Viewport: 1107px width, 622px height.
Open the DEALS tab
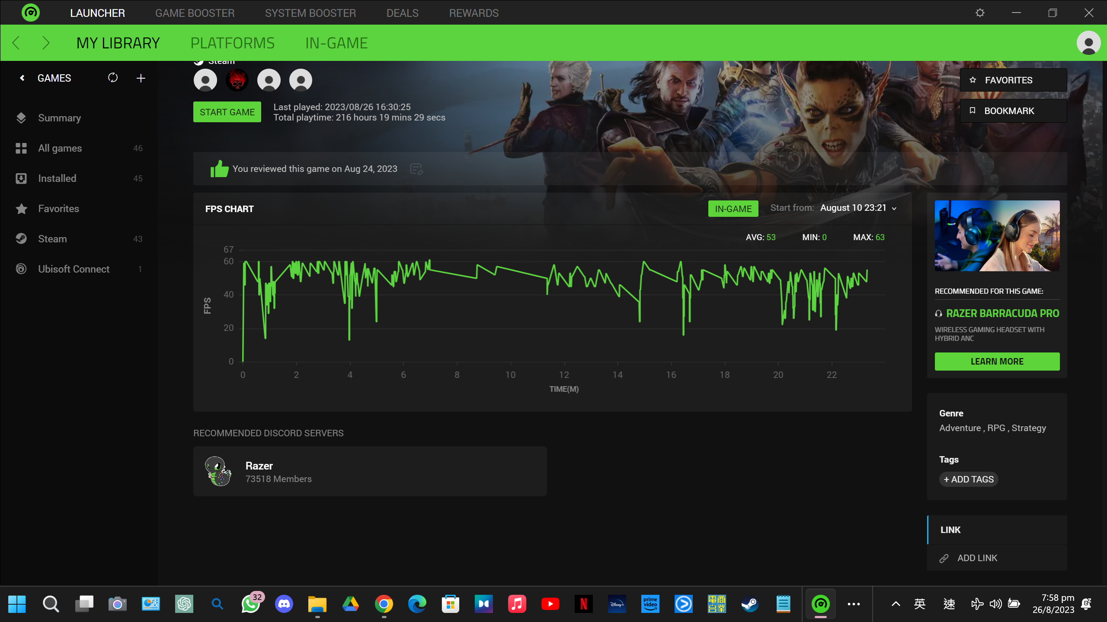click(403, 13)
